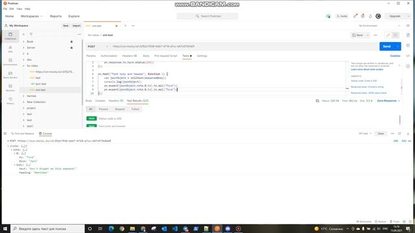Open the Collections sidebar panel
This screenshot has height=233, width=415.
10,36
